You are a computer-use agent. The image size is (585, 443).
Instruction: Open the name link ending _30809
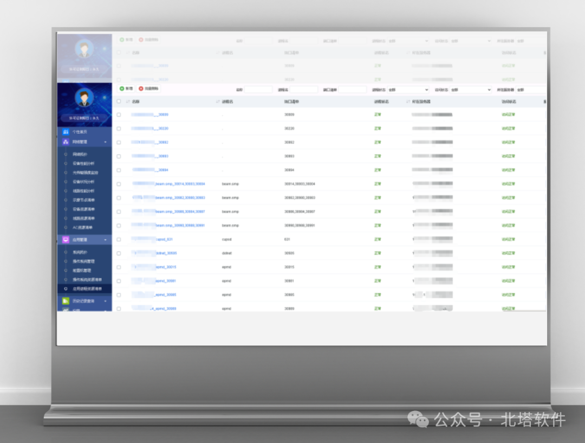point(150,114)
